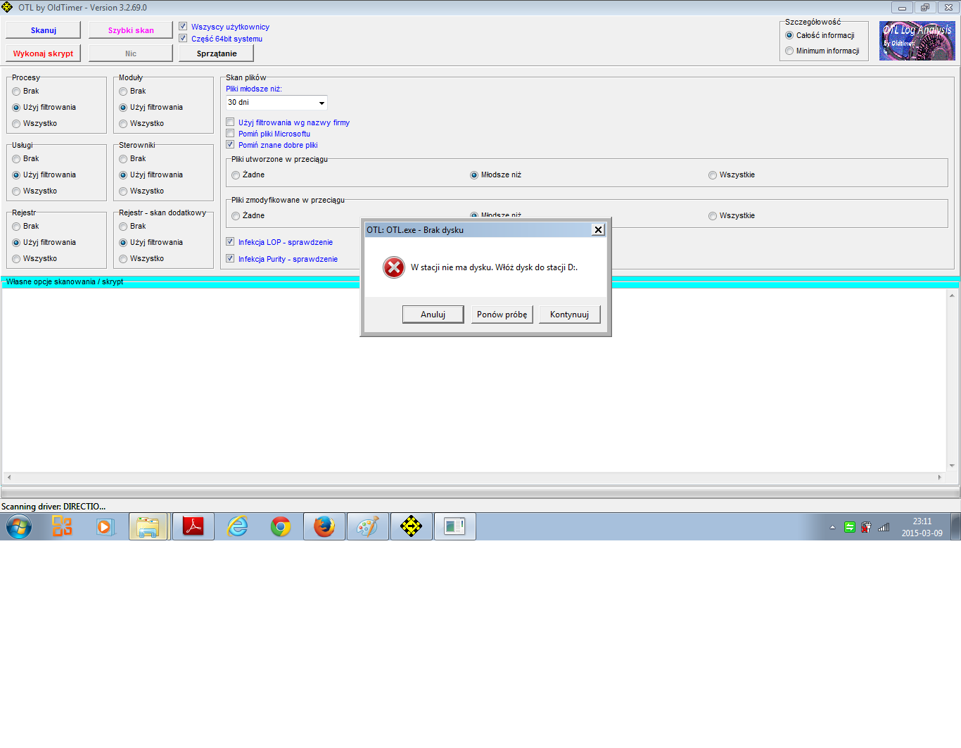
Task: Select 'Minimum informacji' radio button
Action: [789, 51]
